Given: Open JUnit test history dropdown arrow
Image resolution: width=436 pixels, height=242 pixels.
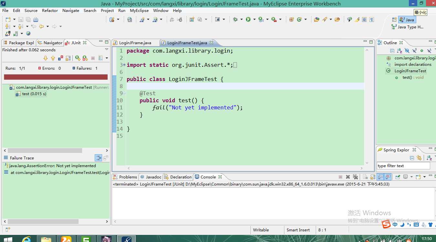Looking at the screenshot, I should [x=107, y=58].
